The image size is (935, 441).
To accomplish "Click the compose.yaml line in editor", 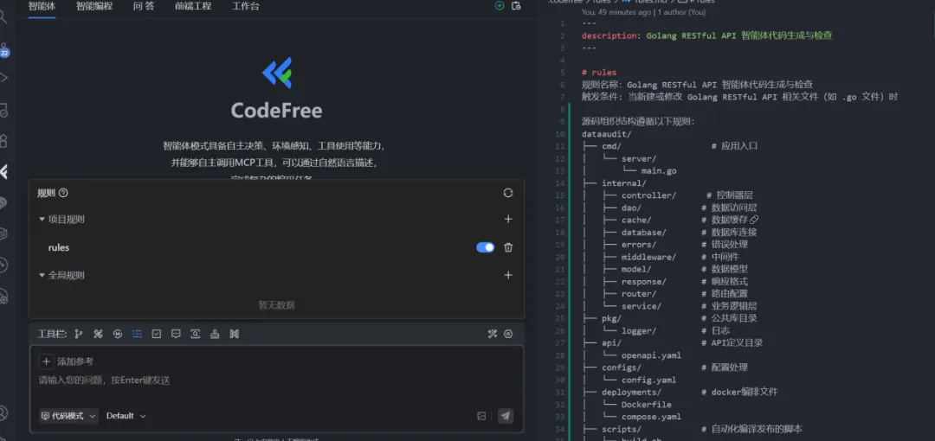I will click(x=651, y=417).
